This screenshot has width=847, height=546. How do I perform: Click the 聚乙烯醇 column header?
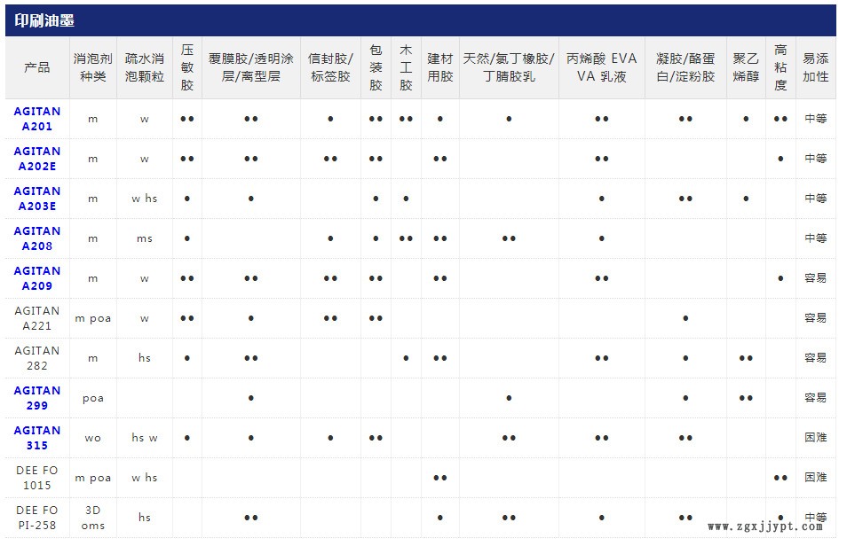[x=746, y=67]
